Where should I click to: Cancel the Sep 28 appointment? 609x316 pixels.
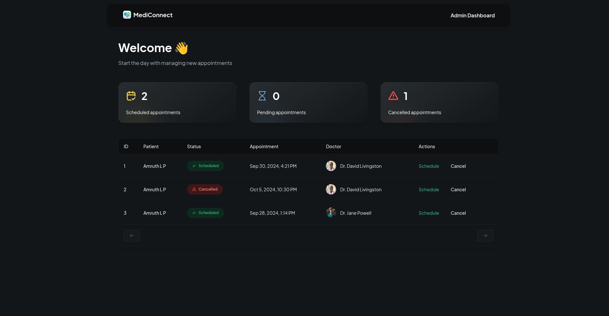tap(458, 213)
